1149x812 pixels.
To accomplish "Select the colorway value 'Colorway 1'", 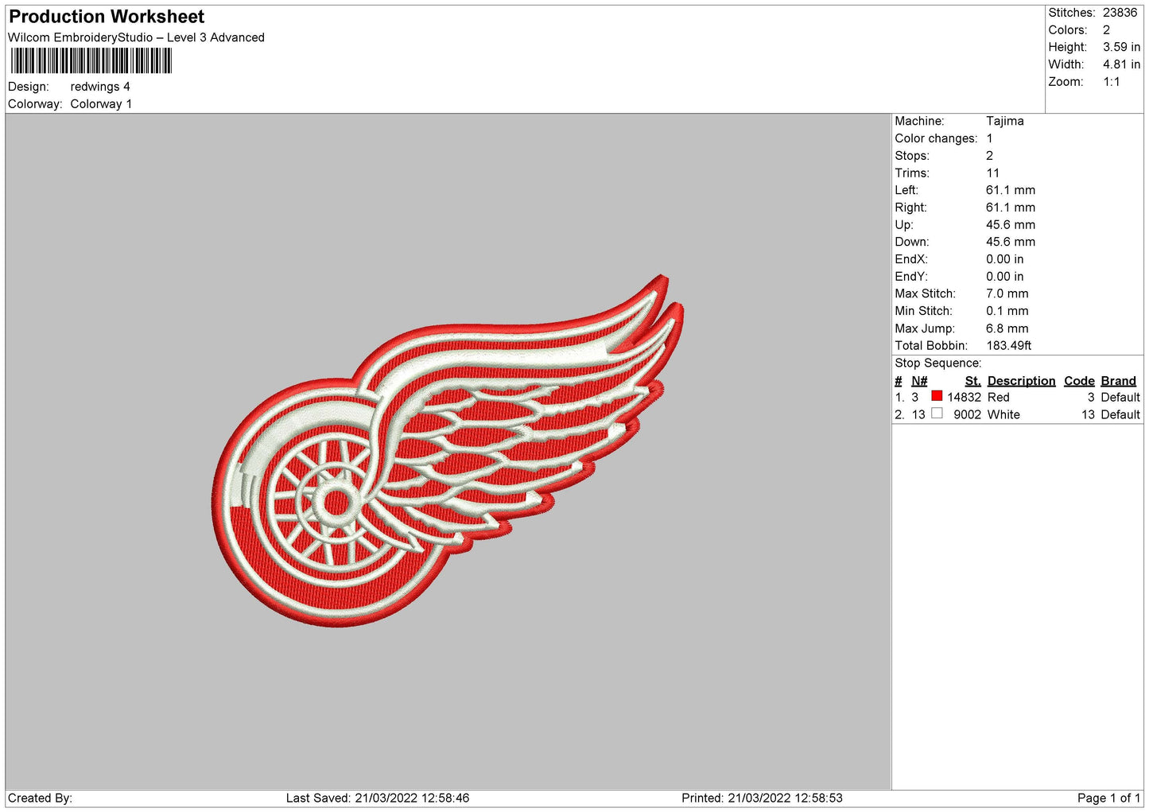I will tap(101, 104).
